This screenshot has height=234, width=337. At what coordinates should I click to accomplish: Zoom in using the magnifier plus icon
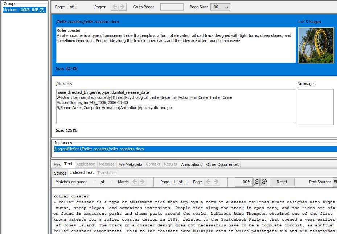click(263, 181)
